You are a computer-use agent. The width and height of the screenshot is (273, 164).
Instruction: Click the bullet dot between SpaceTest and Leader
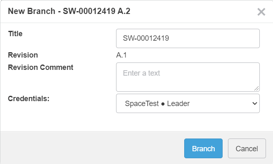(x=163, y=104)
